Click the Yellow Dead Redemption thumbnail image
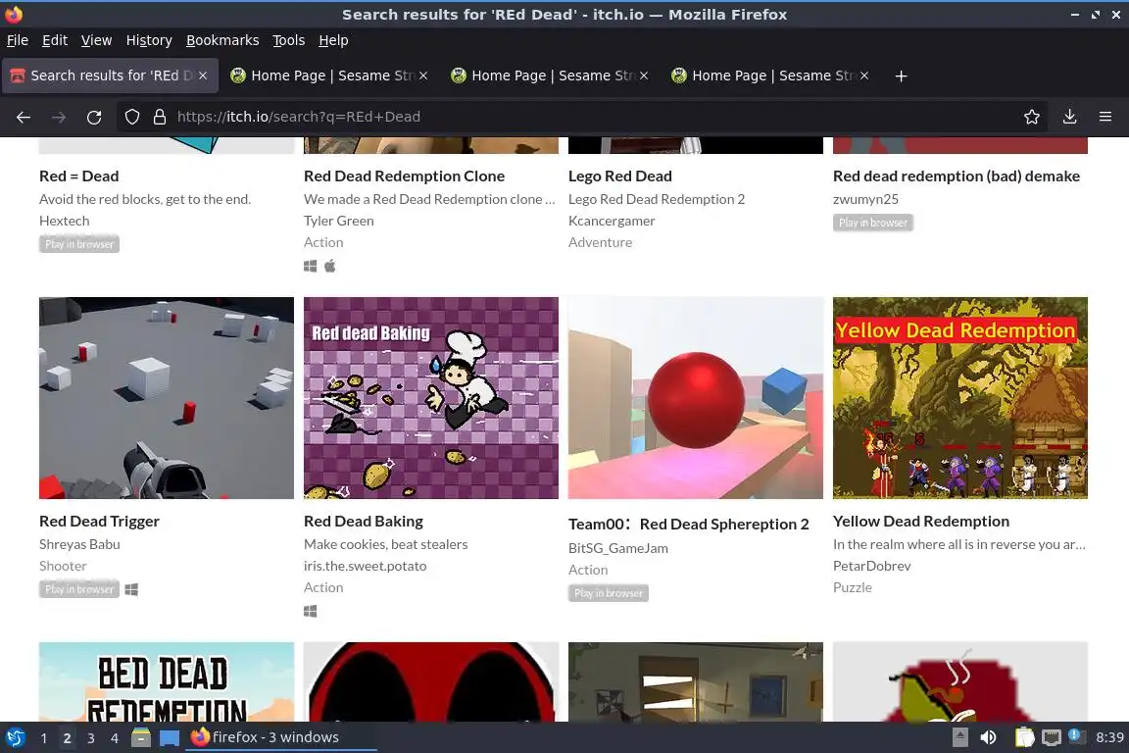Image resolution: width=1129 pixels, height=753 pixels. (959, 398)
